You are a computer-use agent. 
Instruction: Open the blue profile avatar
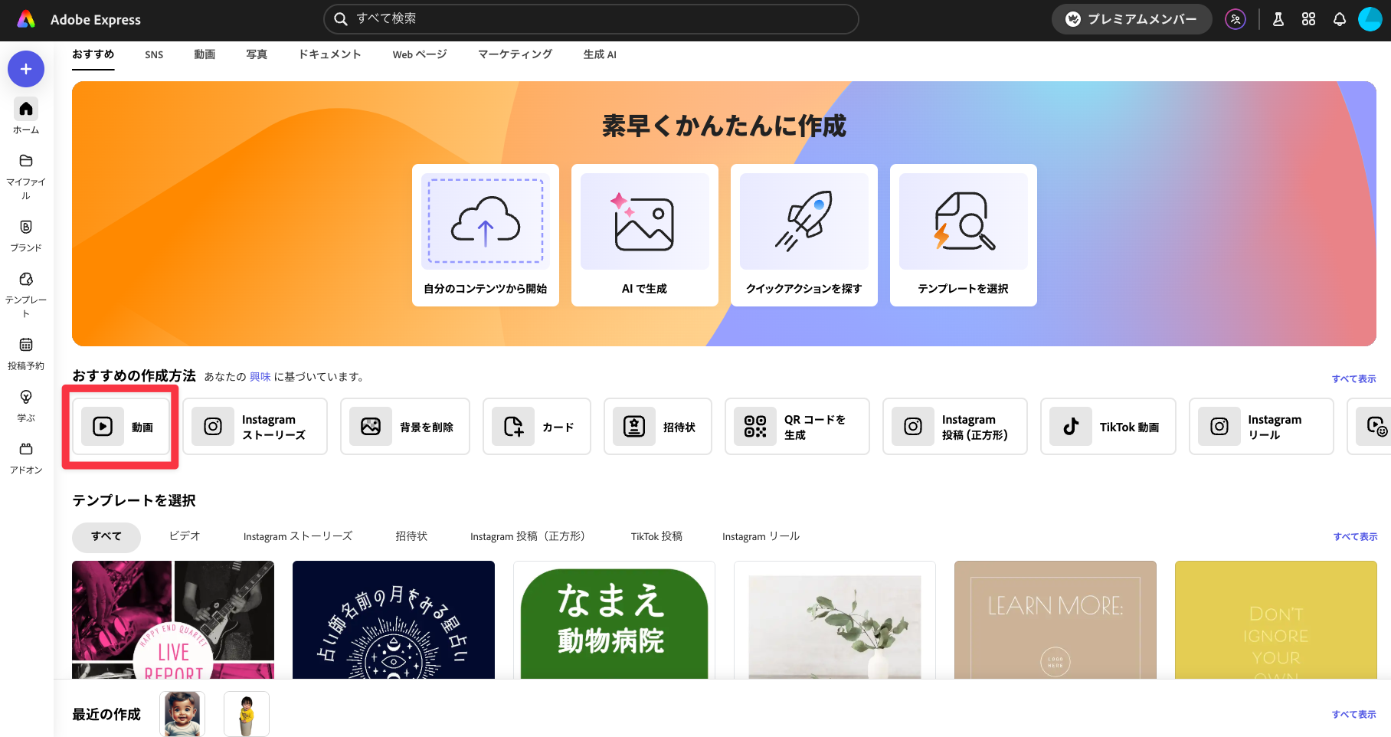coord(1370,19)
